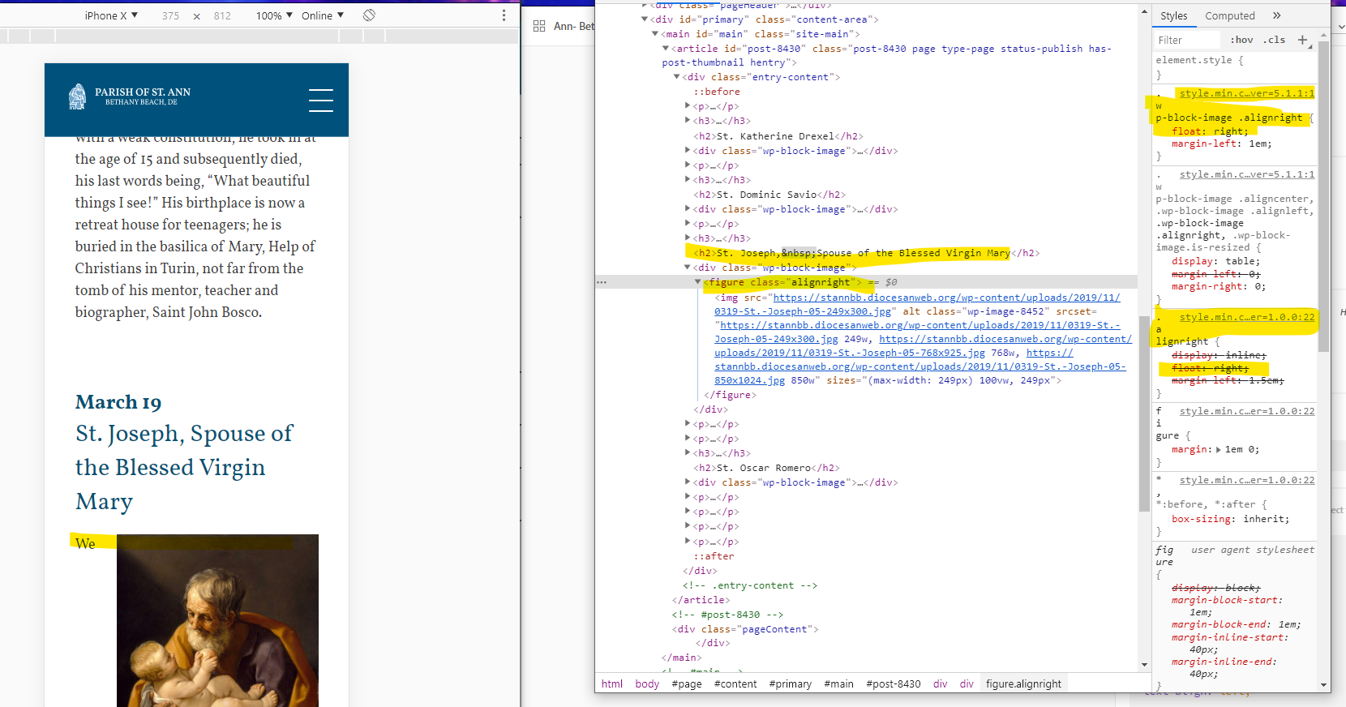Click the rotate device orientation icon

coord(369,15)
